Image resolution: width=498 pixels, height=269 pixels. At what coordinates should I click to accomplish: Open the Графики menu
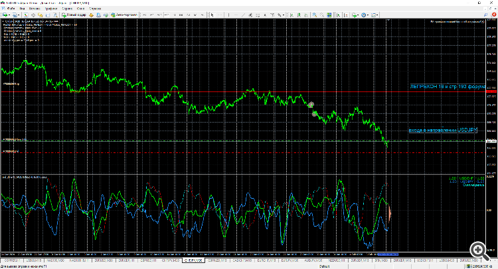[51, 9]
